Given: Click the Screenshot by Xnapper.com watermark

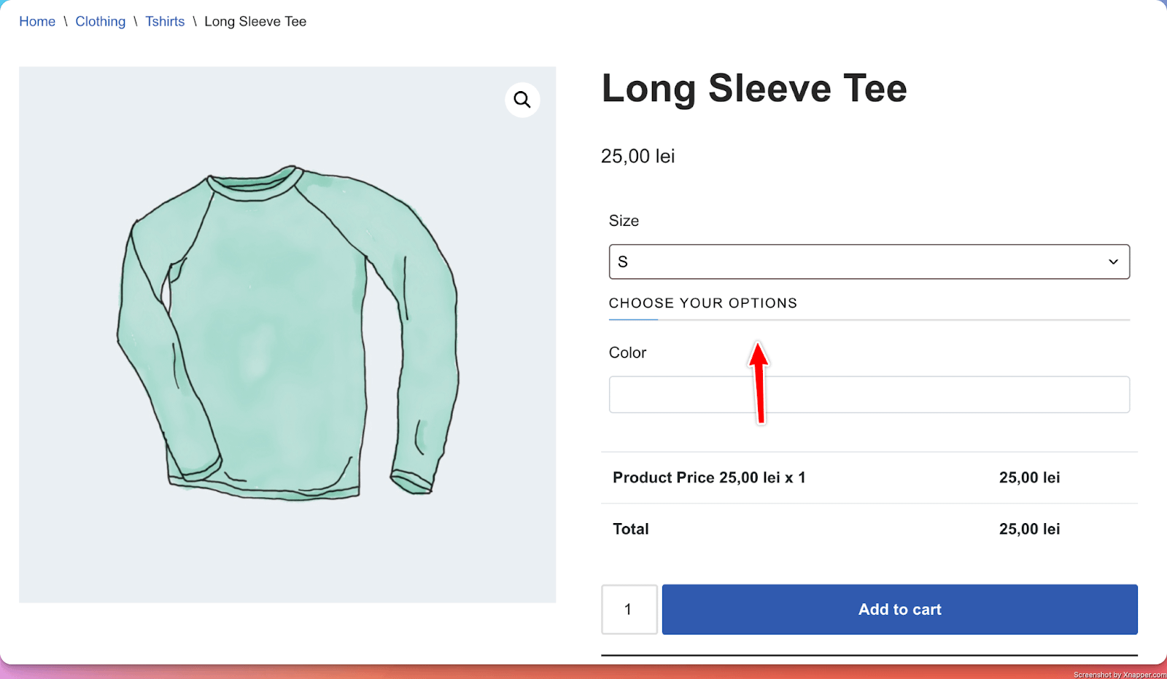Looking at the screenshot, I should pyautogui.click(x=1119, y=675).
